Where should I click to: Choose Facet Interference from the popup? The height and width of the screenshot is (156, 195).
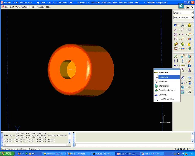point(167,90)
